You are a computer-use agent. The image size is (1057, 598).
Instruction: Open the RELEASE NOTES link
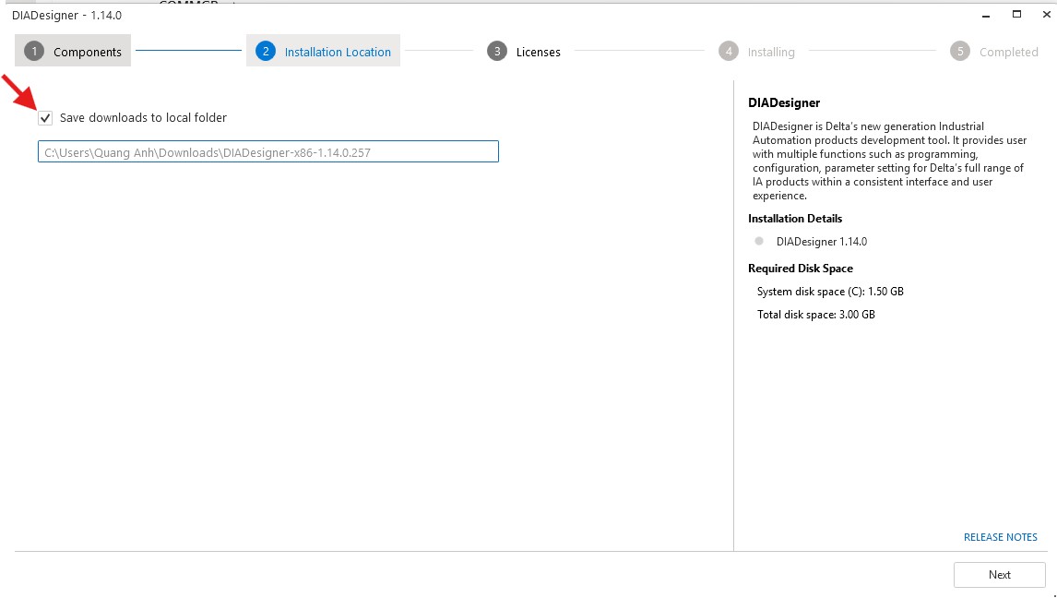tap(1001, 537)
